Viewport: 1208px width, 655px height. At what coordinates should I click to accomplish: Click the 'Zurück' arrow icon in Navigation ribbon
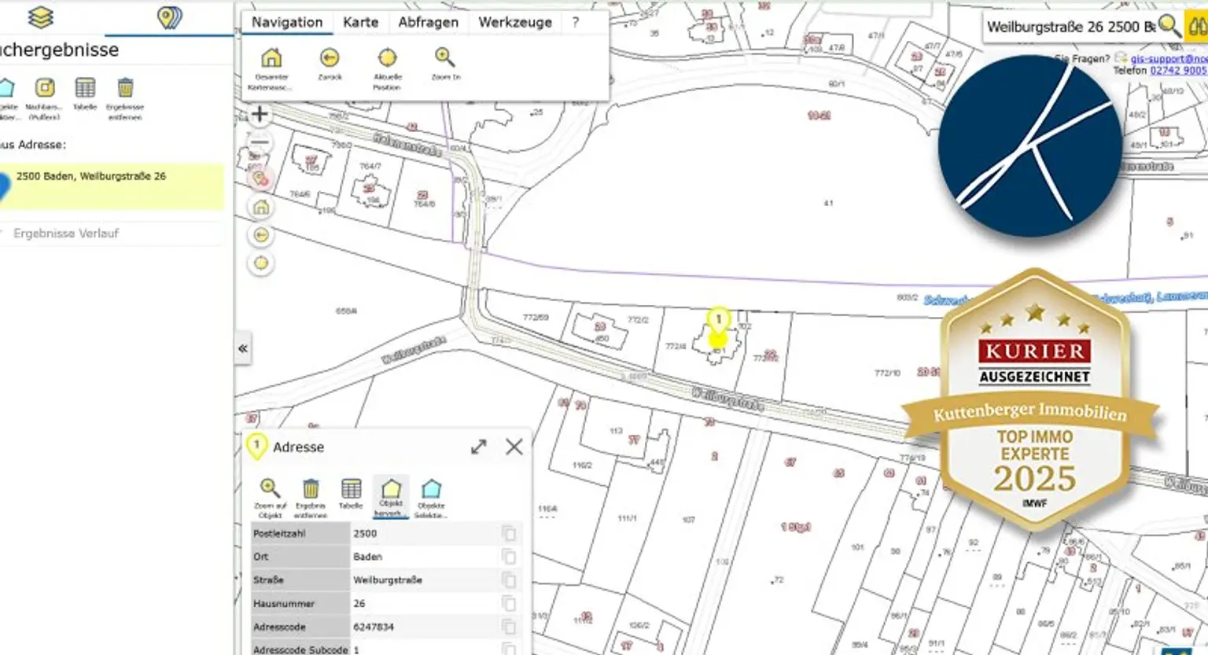330,59
